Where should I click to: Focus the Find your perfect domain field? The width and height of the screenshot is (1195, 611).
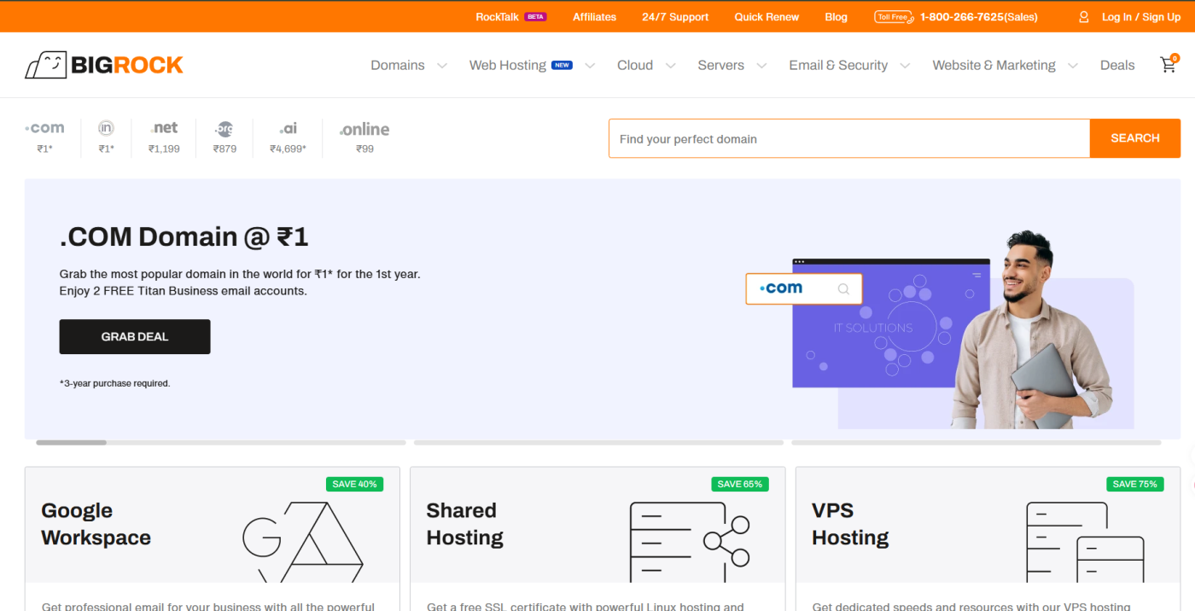(849, 138)
